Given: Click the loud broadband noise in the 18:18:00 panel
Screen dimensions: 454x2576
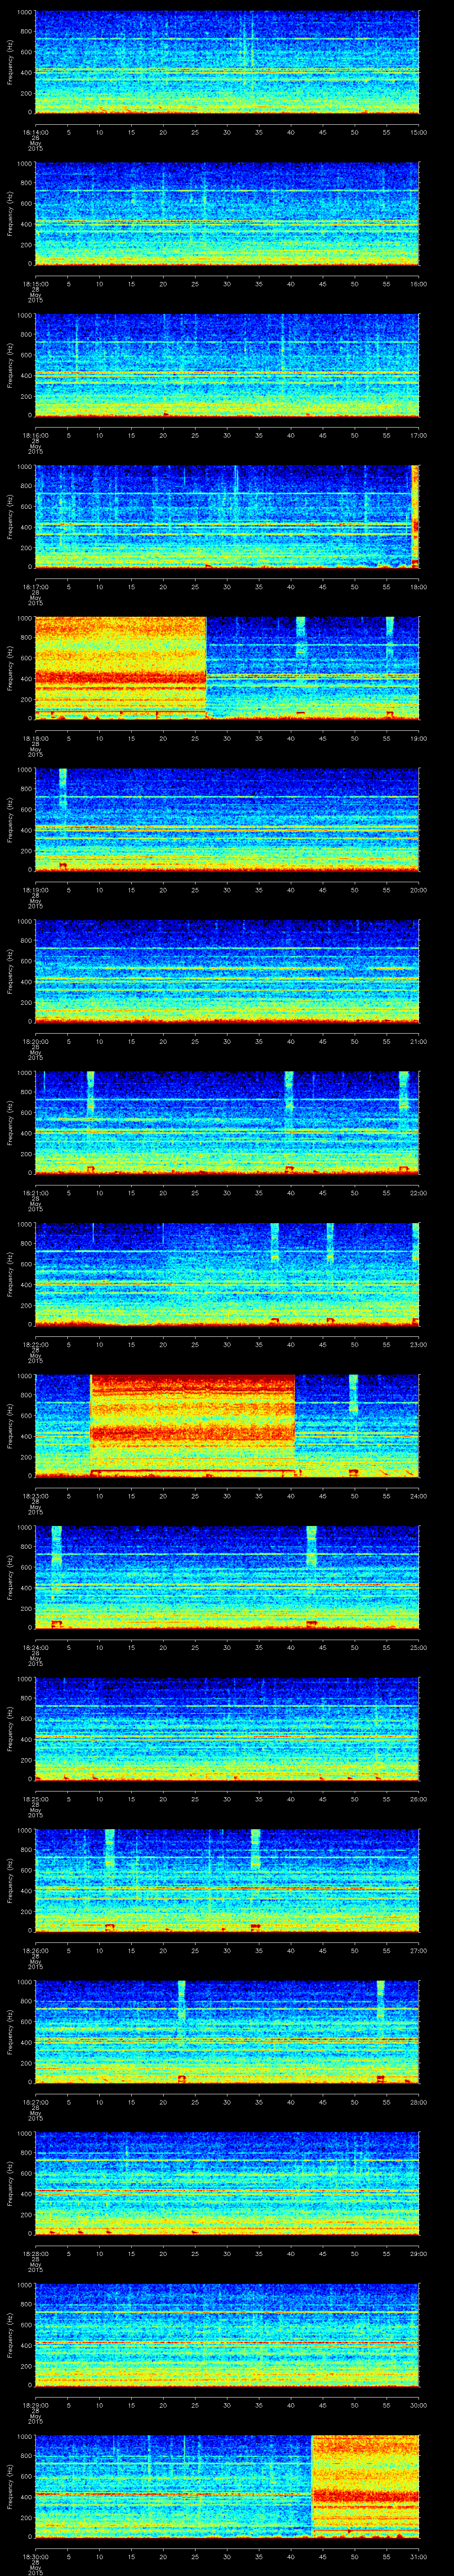Looking at the screenshot, I should (x=121, y=668).
